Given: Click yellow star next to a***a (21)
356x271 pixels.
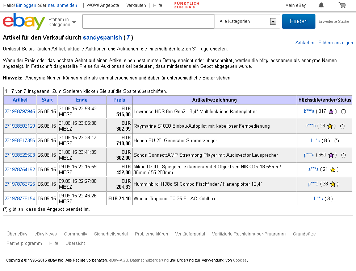Looking at the screenshot, I should click(x=333, y=170).
